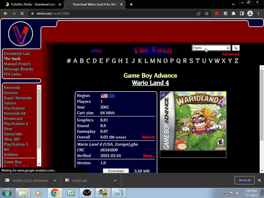264x198 pixels.
Task: Click the red extension icon in toolbar
Action: click(x=217, y=13)
